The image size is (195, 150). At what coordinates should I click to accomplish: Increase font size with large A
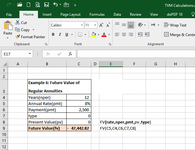[101, 25]
